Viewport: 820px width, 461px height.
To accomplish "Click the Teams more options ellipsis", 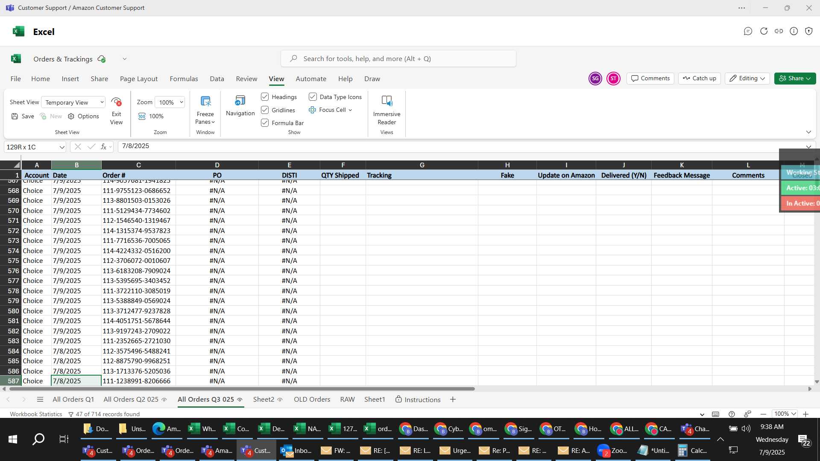I will 742,8.
